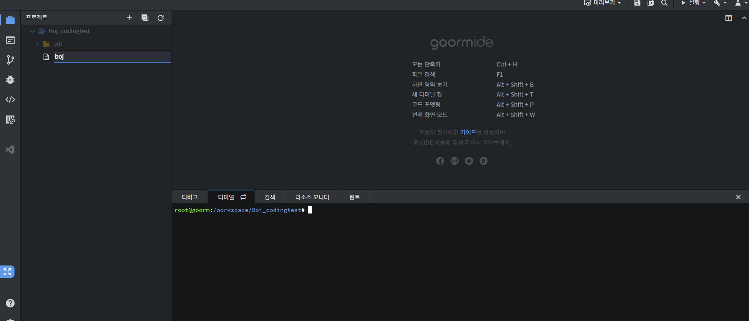Open the Project explorer sidebar icon
The width and height of the screenshot is (749, 321).
(10, 20)
